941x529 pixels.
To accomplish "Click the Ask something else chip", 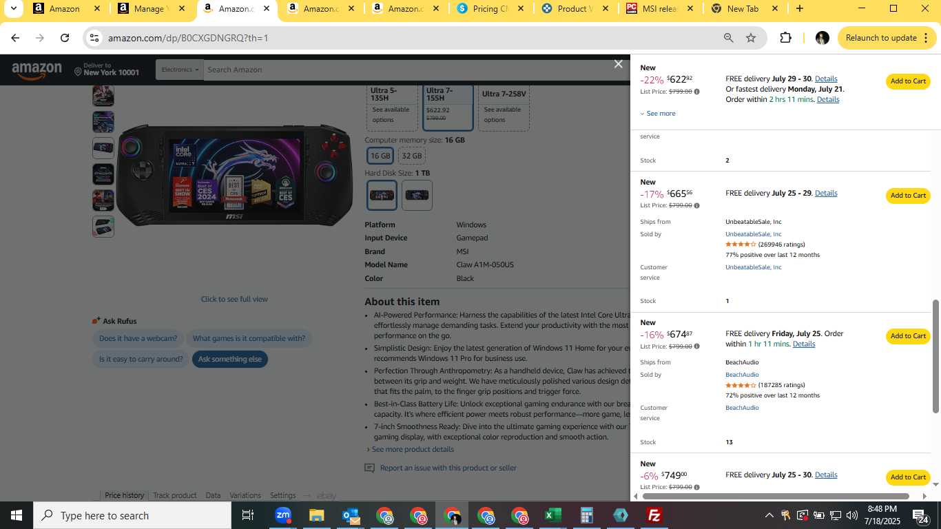I will click(x=229, y=359).
